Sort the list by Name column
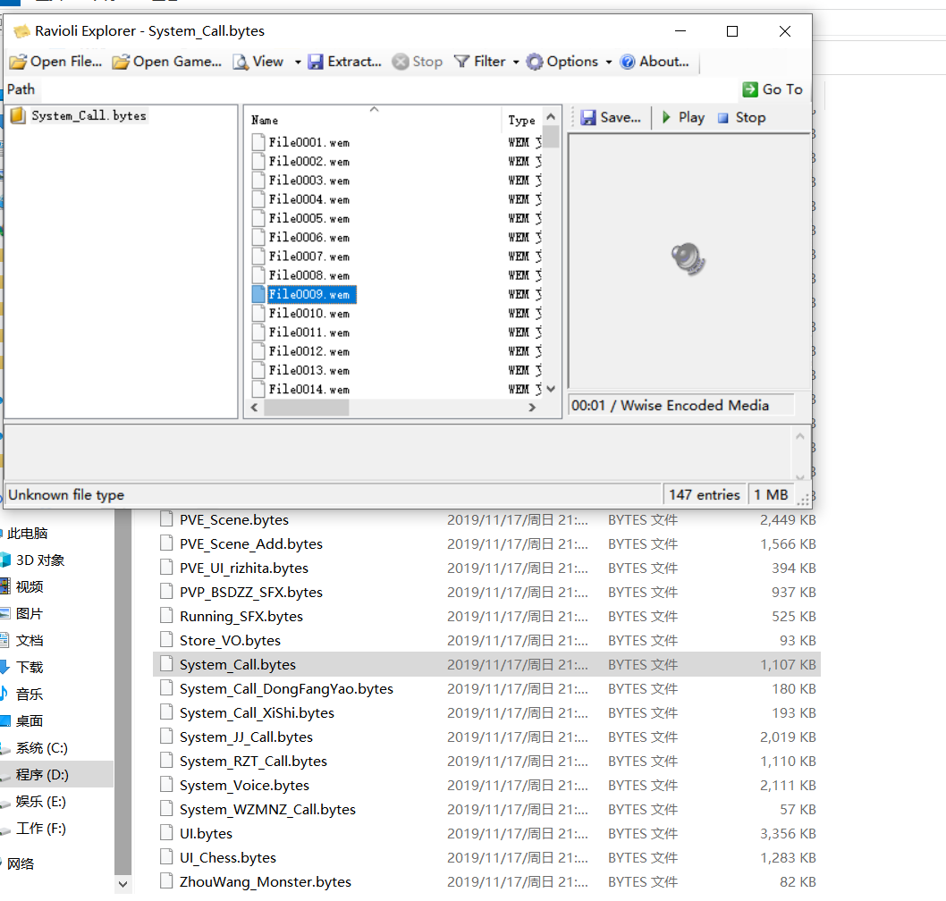This screenshot has width=946, height=901. (x=374, y=120)
